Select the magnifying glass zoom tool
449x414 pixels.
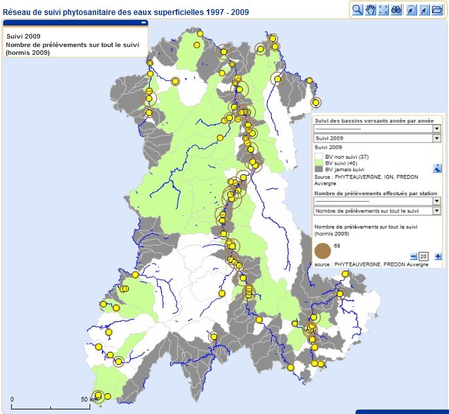pos(358,10)
